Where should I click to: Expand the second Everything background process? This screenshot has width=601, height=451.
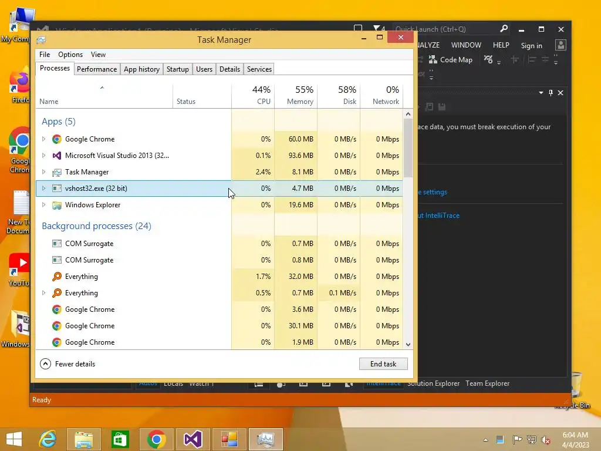click(x=43, y=293)
